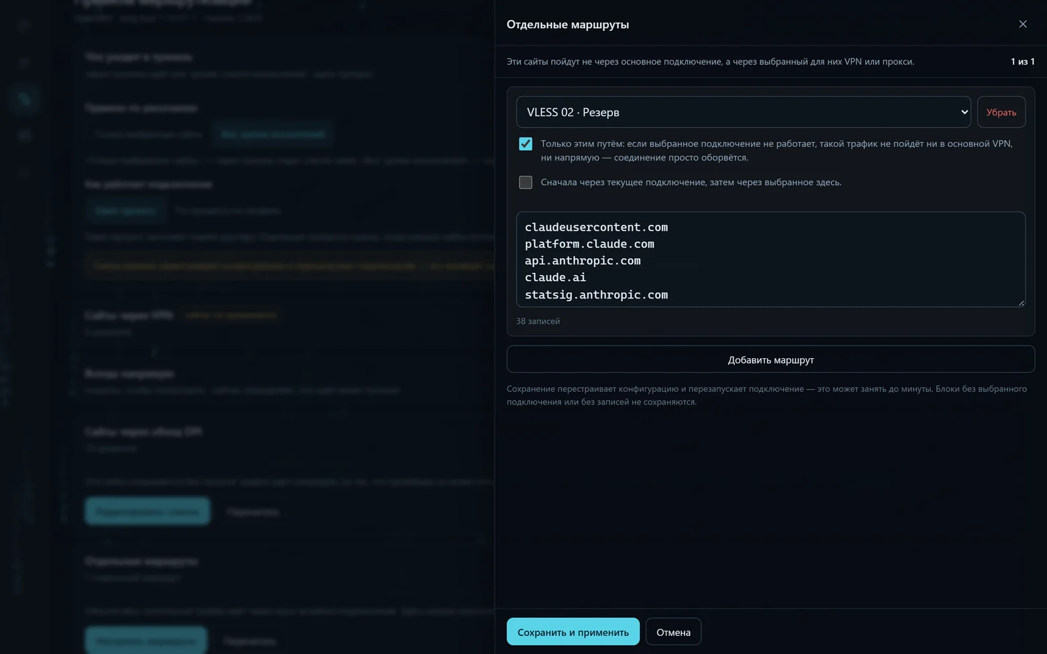Click the statsig.anthropic.com entry
The height and width of the screenshot is (654, 1047).
coord(596,295)
